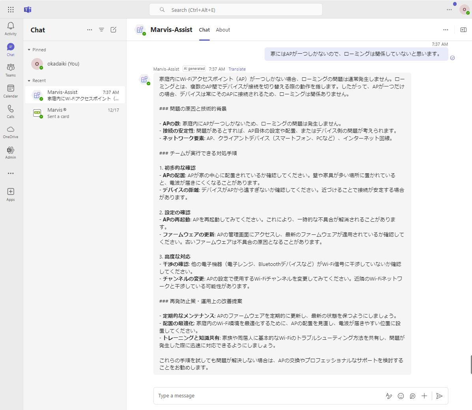The width and height of the screenshot is (472, 410).
Task: Translate the Marvis-Assist message
Action: click(237, 69)
